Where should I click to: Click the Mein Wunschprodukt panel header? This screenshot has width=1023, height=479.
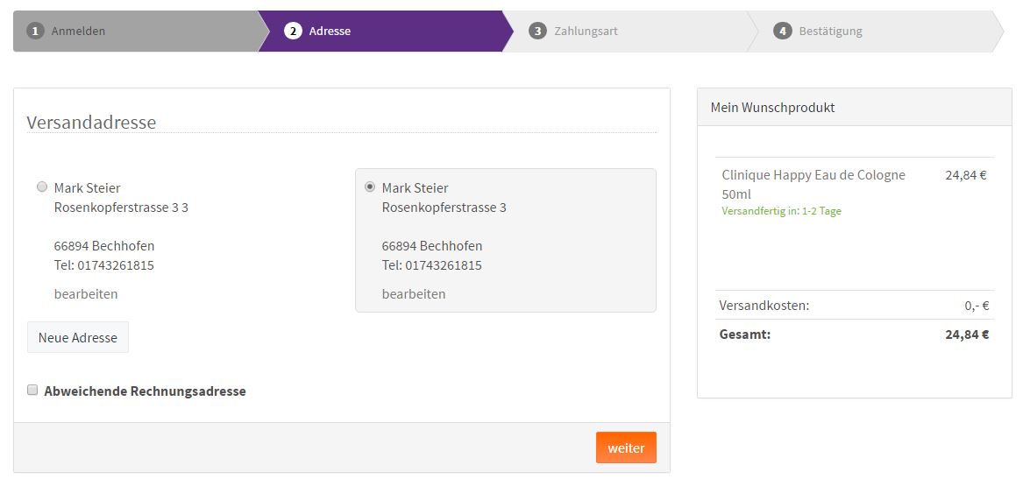click(854, 108)
